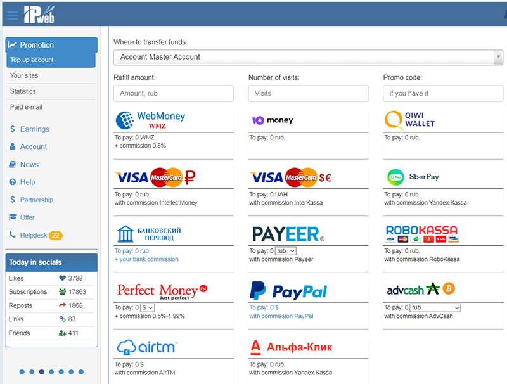Viewport: 507px width, 384px height.
Task: Expand the Perfect Money $ currency dropdown
Action: point(146,307)
